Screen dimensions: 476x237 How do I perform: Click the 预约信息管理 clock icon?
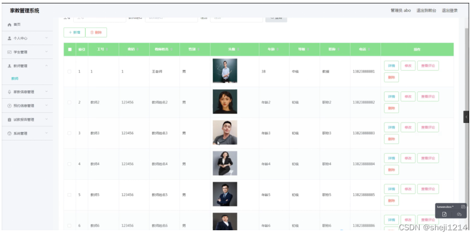point(10,106)
